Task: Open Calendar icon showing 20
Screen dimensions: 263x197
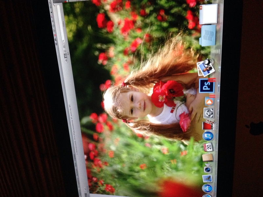Action: click(x=208, y=147)
